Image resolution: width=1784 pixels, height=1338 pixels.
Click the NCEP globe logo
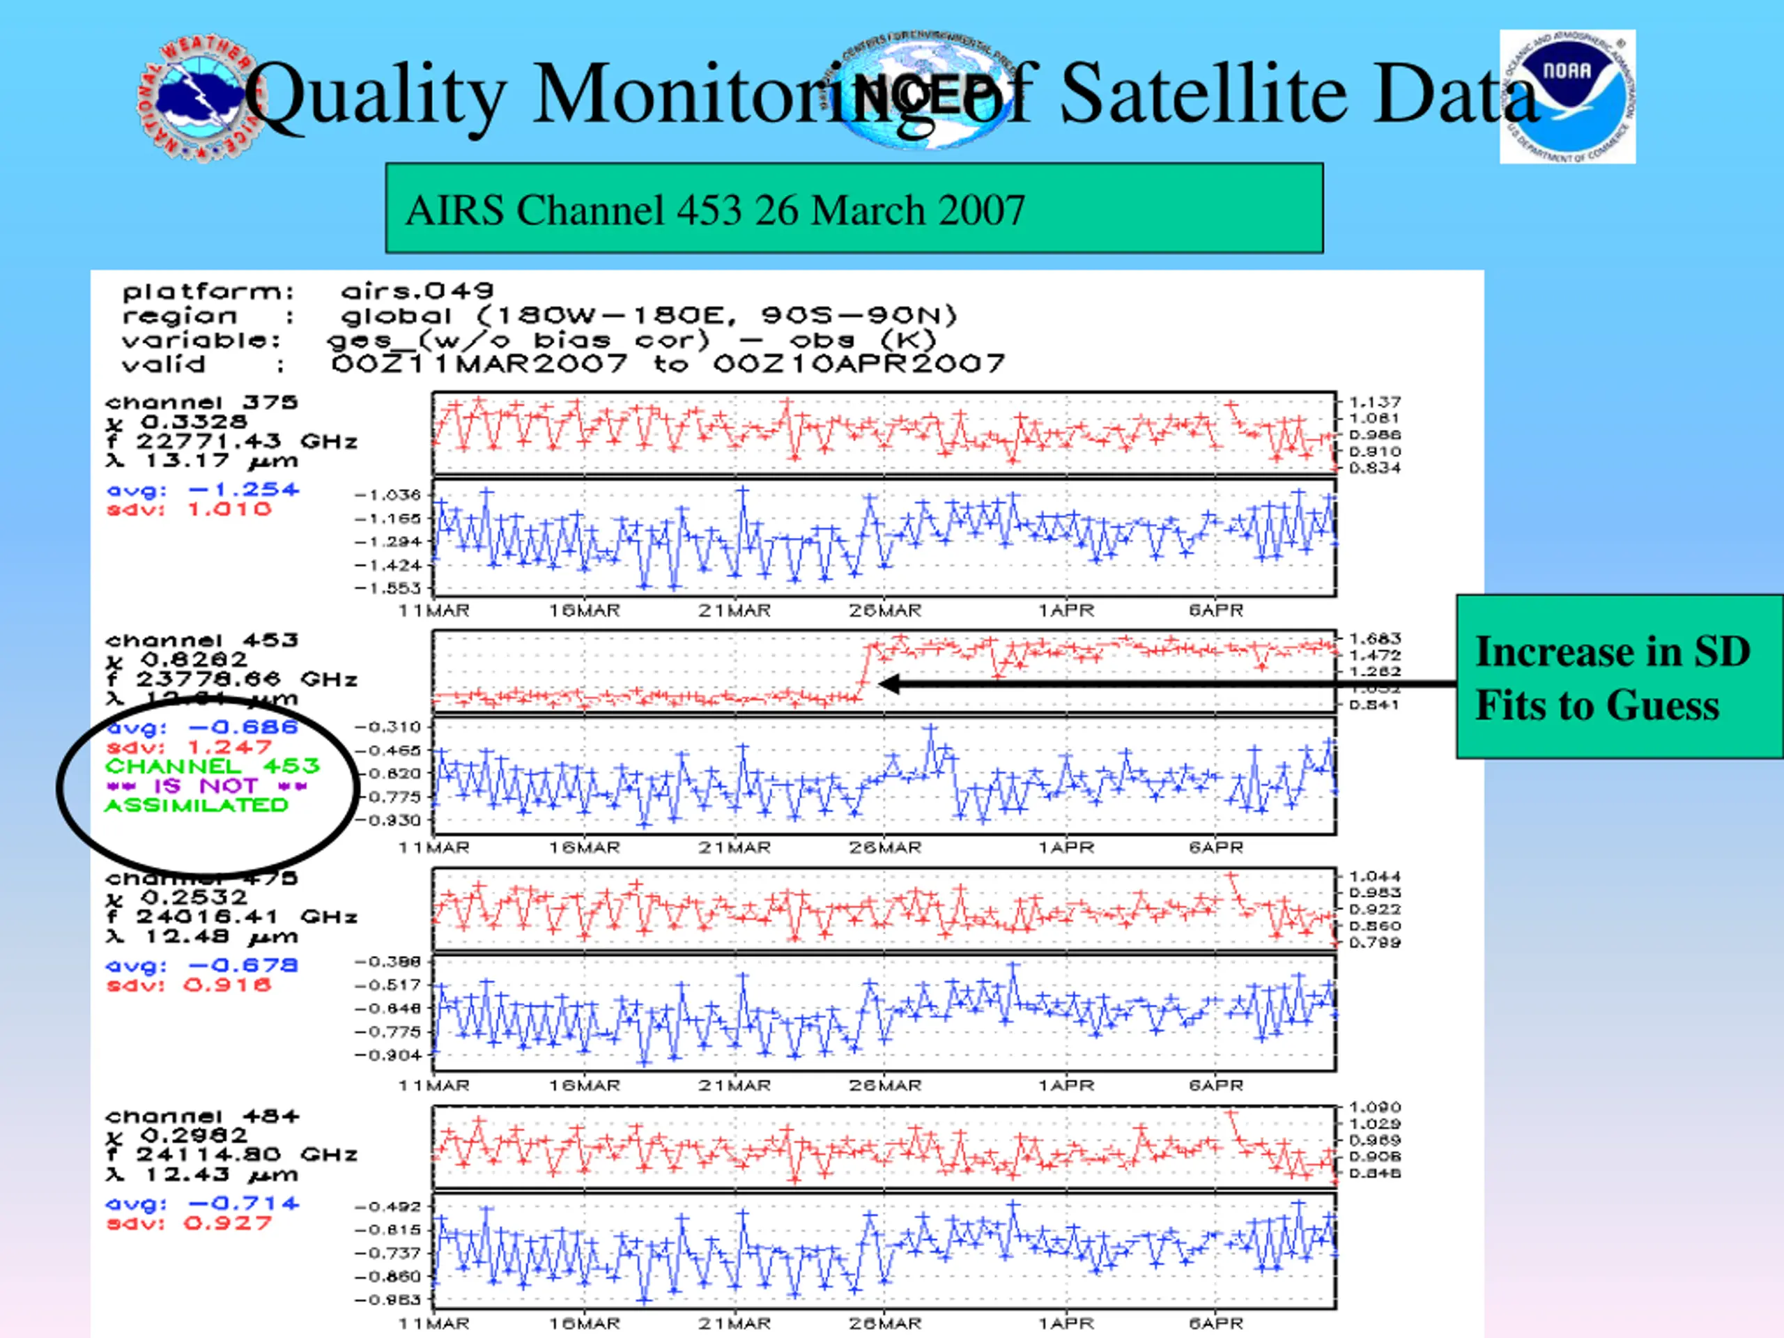(x=923, y=91)
